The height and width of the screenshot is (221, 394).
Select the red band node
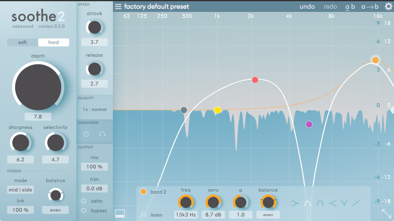coord(255,80)
